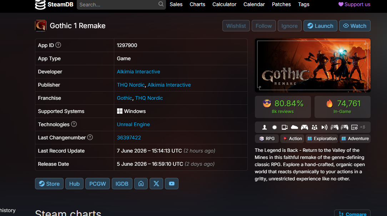Expand the +8 more features indicator
The width and height of the screenshot is (387, 216).
363,127
